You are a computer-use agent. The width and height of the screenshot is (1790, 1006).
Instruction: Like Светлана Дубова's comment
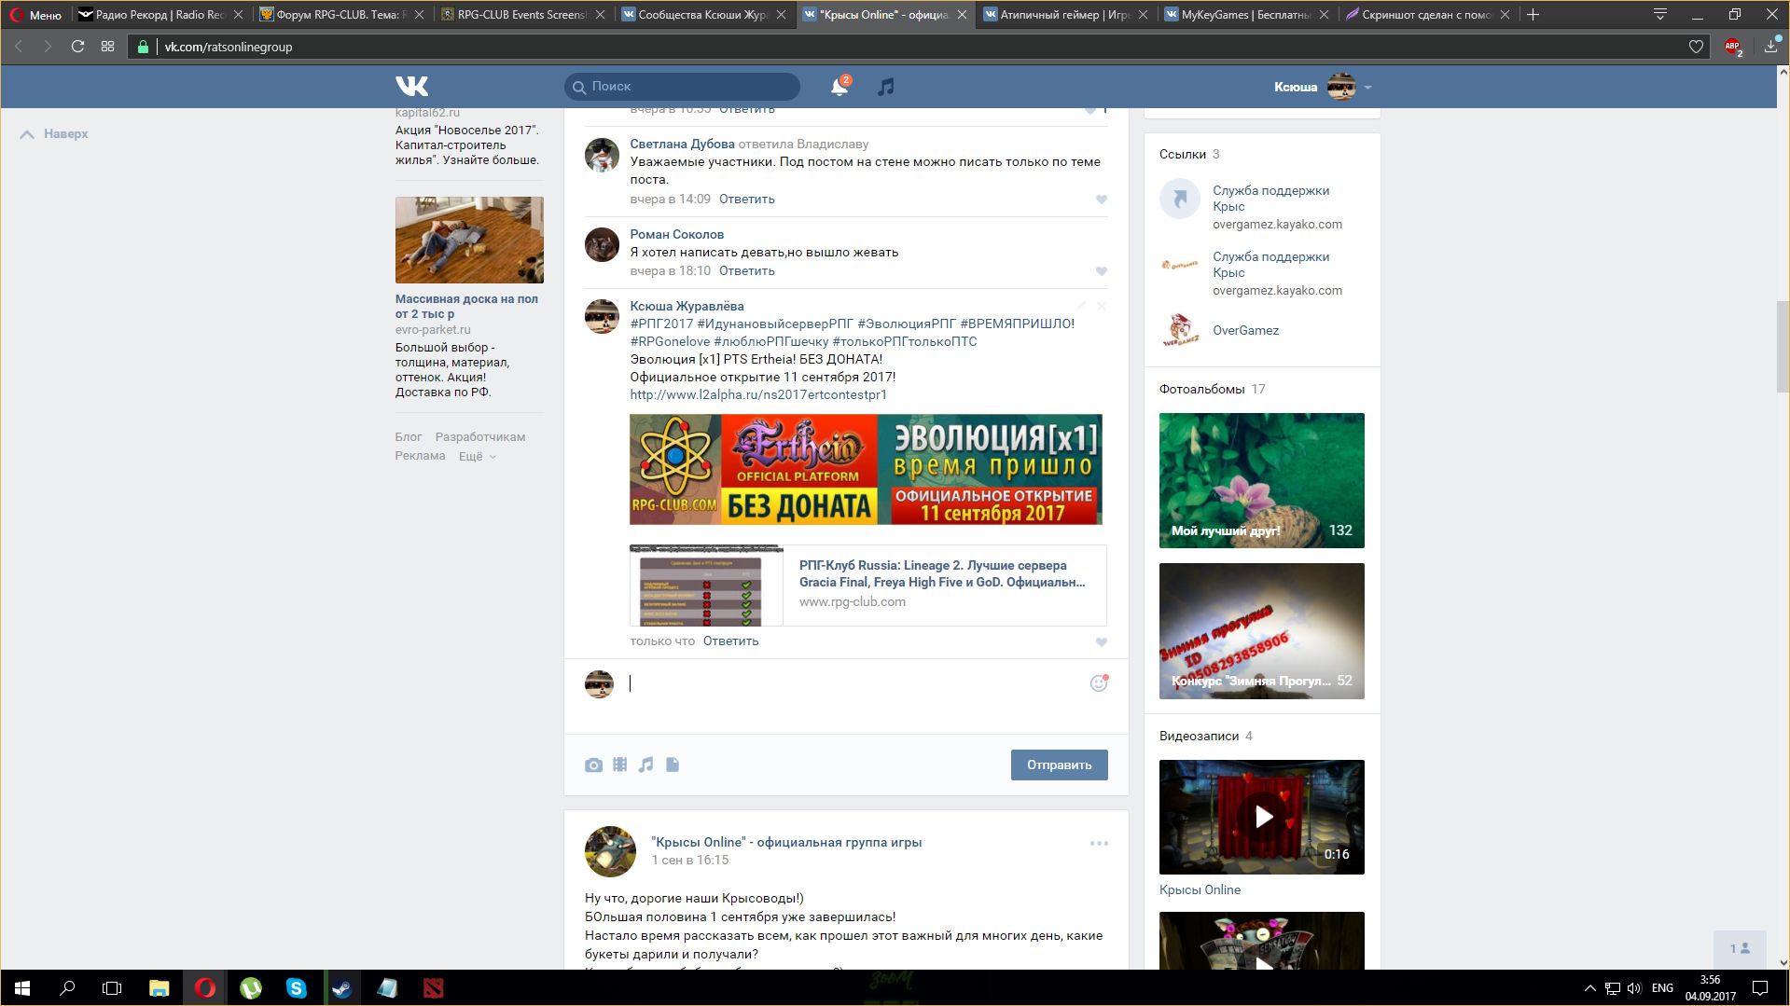point(1102,200)
